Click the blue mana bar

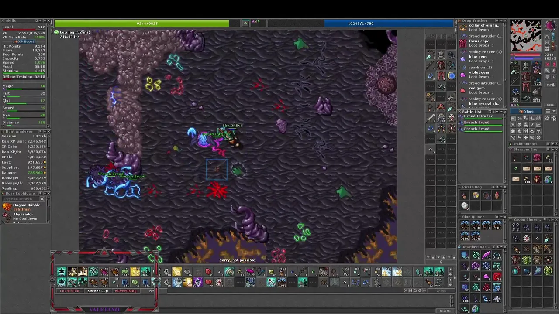[x=389, y=24]
